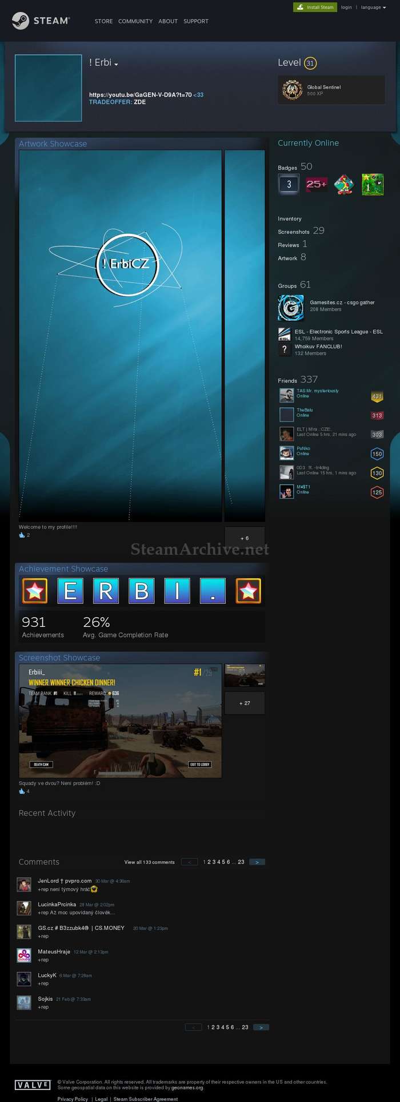Click the right star achievement icon
This screenshot has height=1102, width=400.
tap(249, 591)
